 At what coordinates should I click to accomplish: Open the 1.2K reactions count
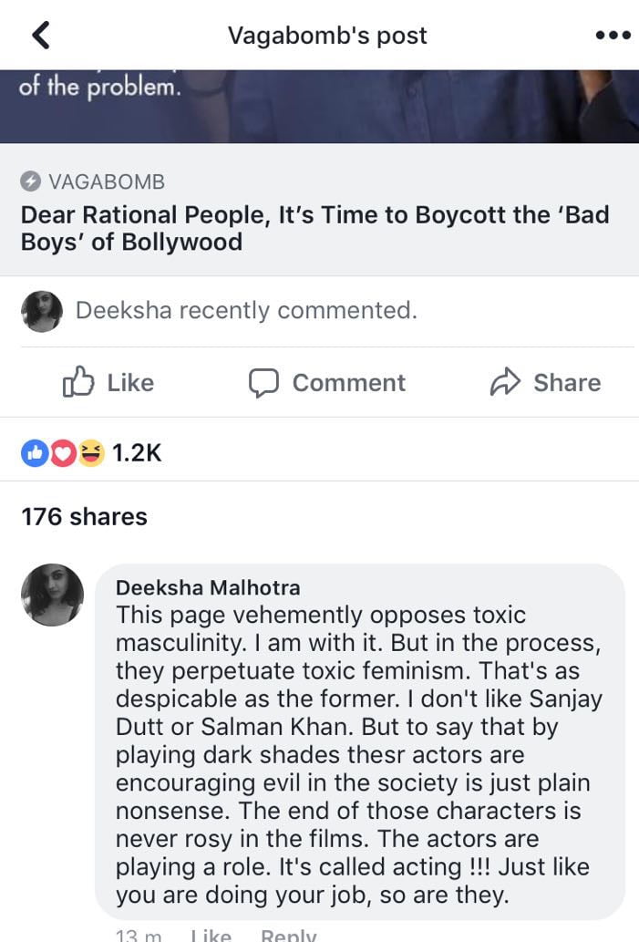[x=136, y=452]
